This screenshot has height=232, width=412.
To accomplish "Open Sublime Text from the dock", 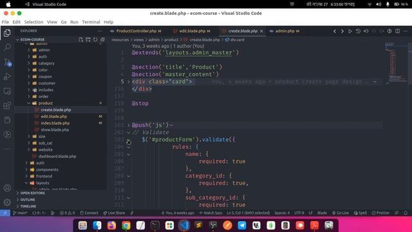I will (x=198, y=226).
